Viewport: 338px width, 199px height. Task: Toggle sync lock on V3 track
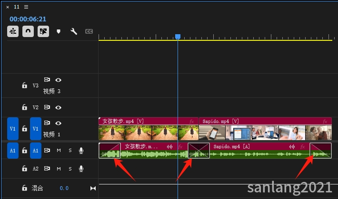(47, 80)
